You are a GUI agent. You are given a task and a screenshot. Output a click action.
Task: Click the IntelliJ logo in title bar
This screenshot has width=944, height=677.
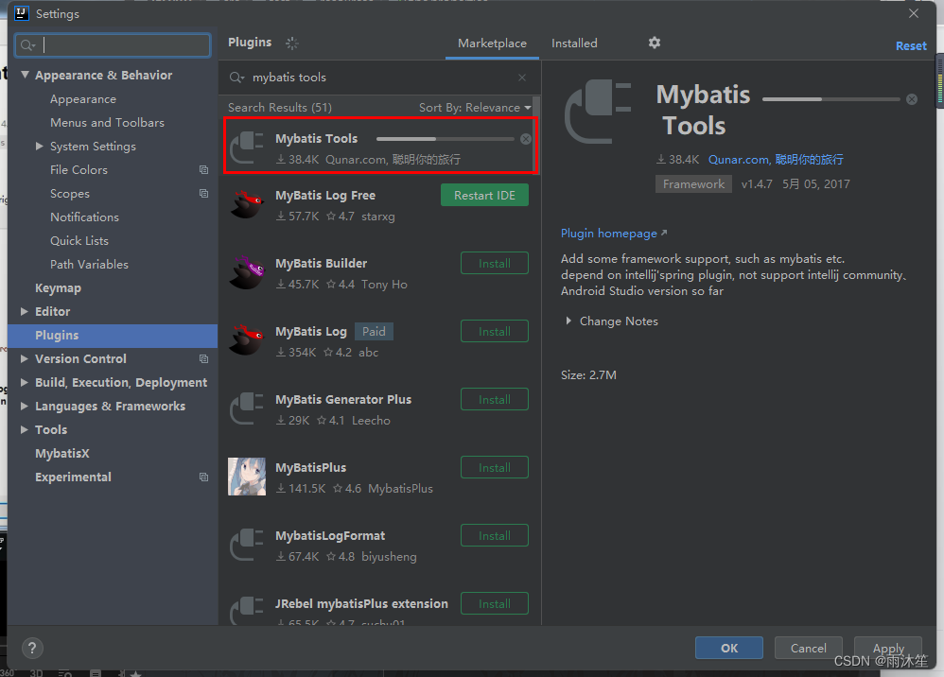pyautogui.click(x=22, y=13)
